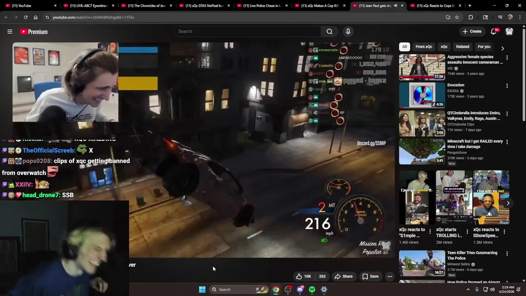526x296 pixels.
Task: Open Chrome three-dot menu
Action: [520, 17]
